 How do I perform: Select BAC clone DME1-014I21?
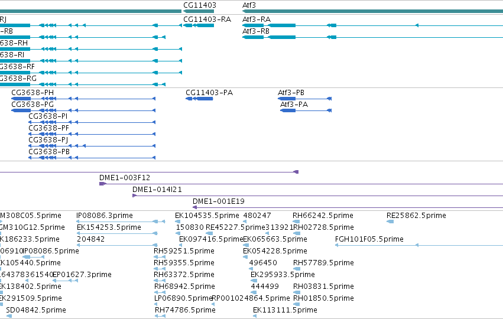[x=317, y=196]
